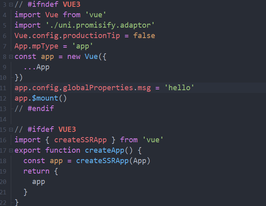Viewport: 266px width, 206px height.
Task: Collapse the ifdef VUE3 block at line 15
Action: point(11,129)
